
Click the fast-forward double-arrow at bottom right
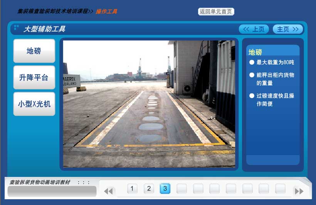click(299, 191)
